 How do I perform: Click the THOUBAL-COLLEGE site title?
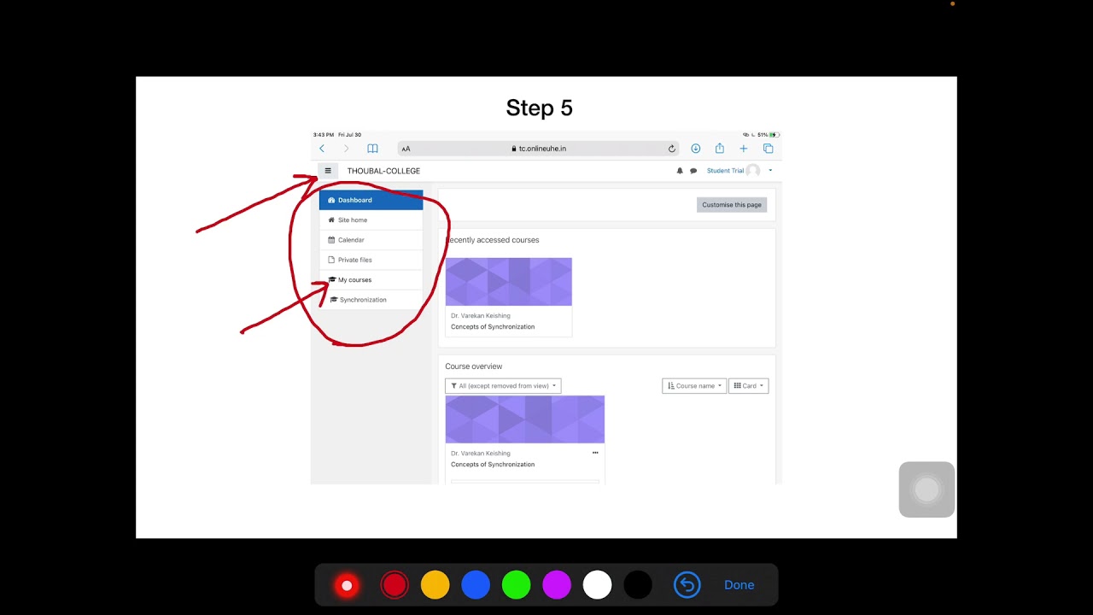(x=383, y=171)
